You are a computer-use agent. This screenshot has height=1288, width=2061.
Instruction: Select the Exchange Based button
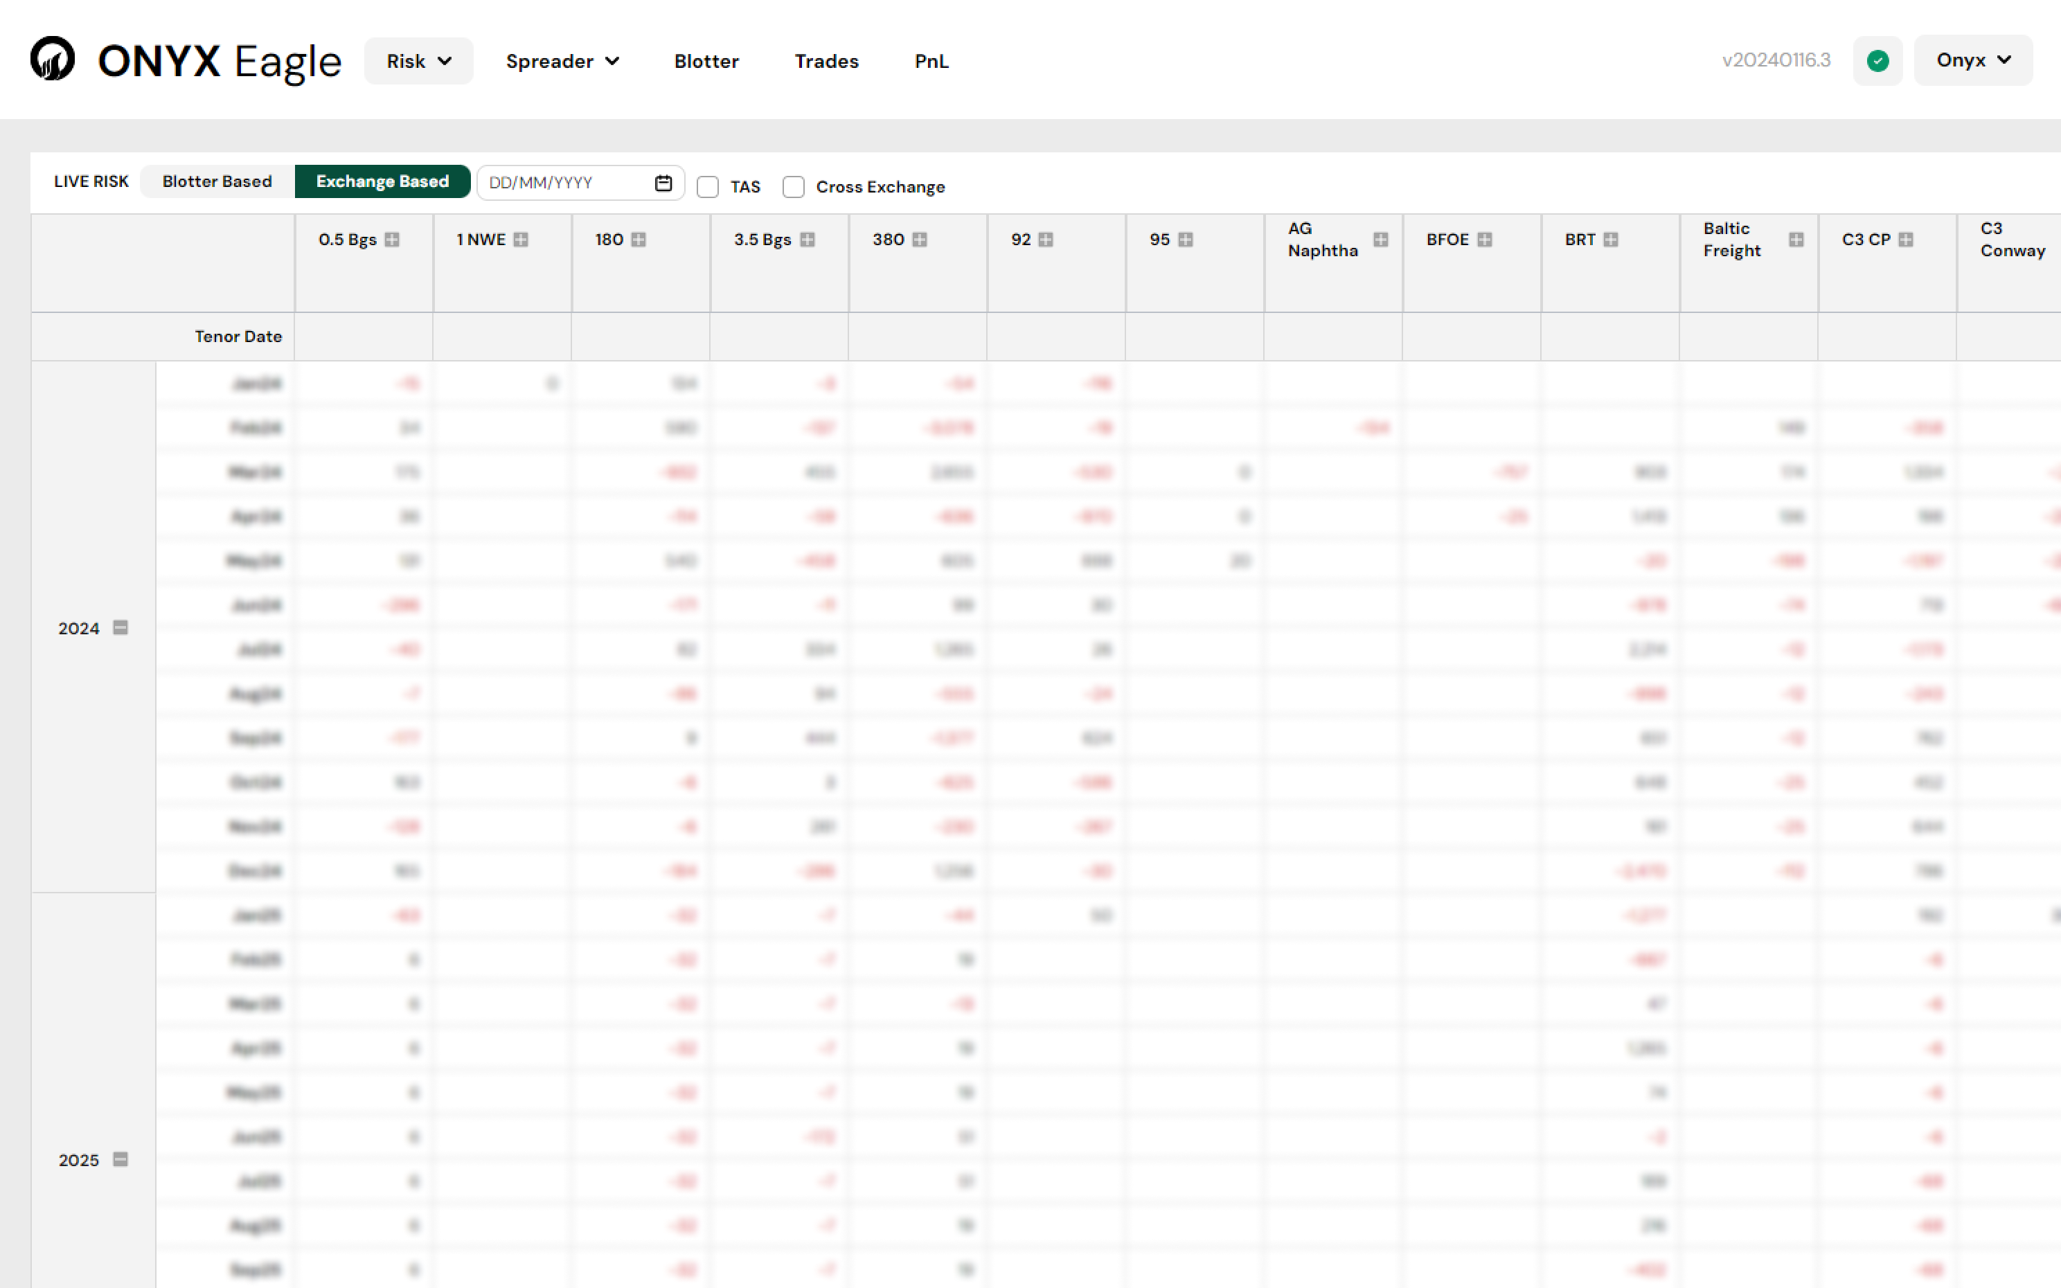[x=382, y=181]
